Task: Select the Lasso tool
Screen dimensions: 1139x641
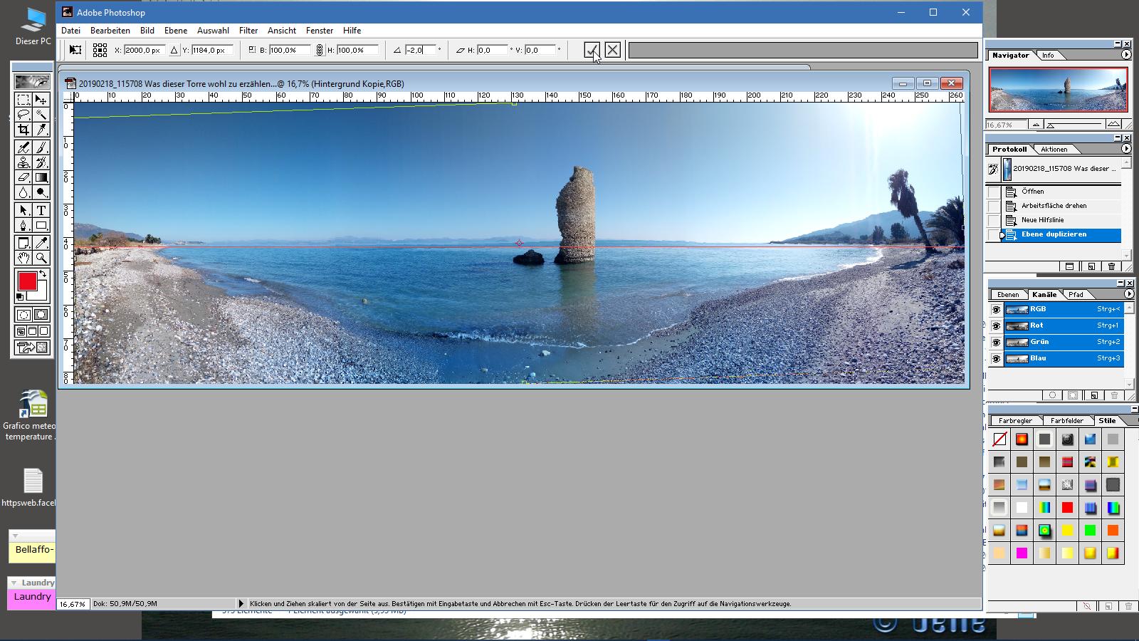Action: pyautogui.click(x=23, y=113)
